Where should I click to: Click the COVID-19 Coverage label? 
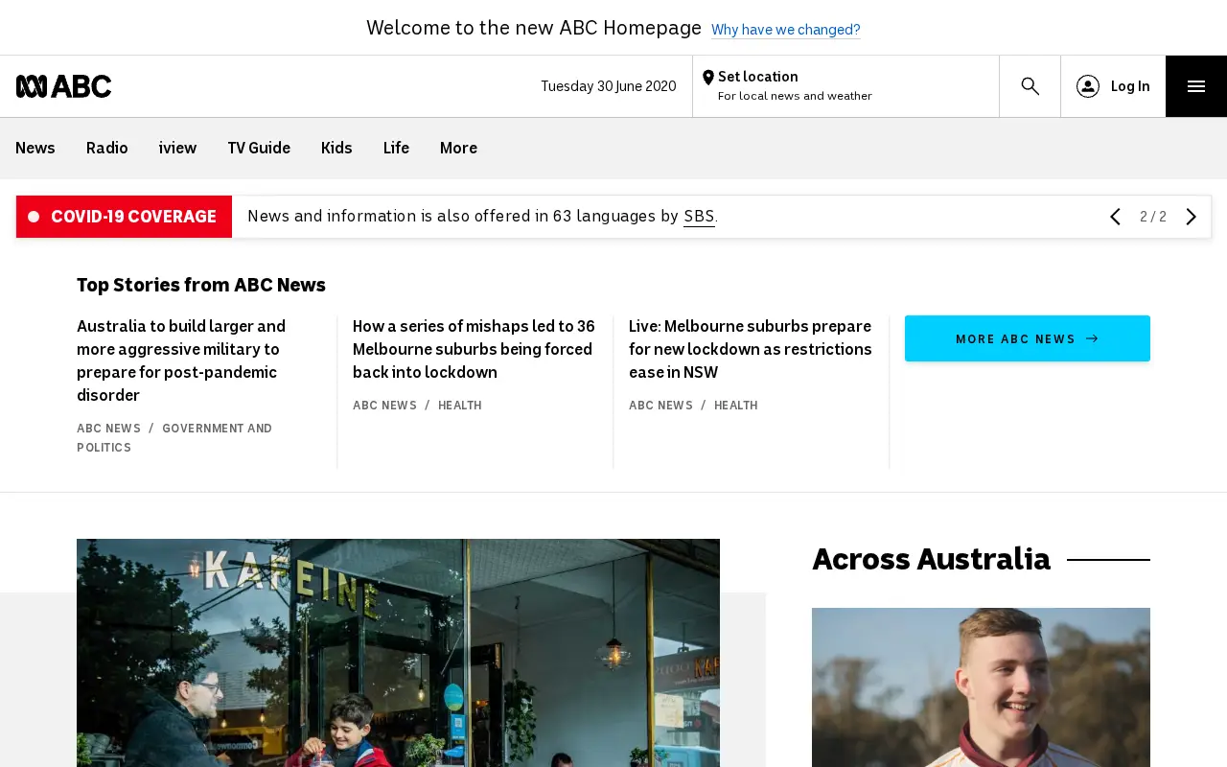tap(125, 217)
